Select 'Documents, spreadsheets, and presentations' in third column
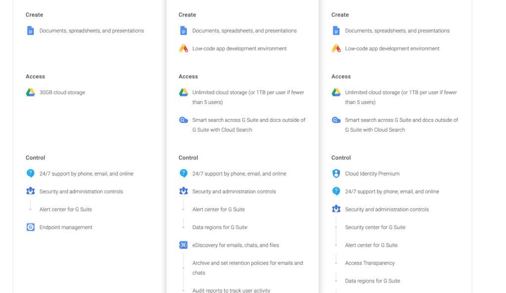 coord(397,31)
